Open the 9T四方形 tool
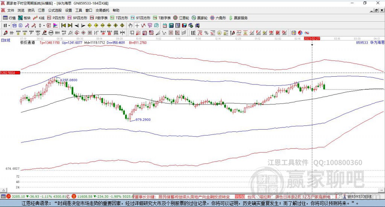This screenshot has width=385, height=207. point(141,18)
